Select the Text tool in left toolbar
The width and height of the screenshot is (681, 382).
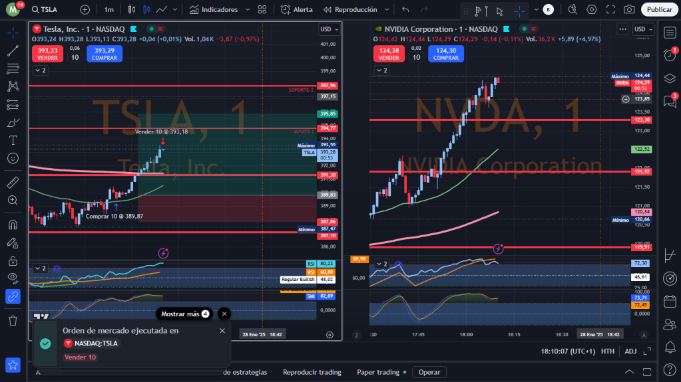coord(13,140)
